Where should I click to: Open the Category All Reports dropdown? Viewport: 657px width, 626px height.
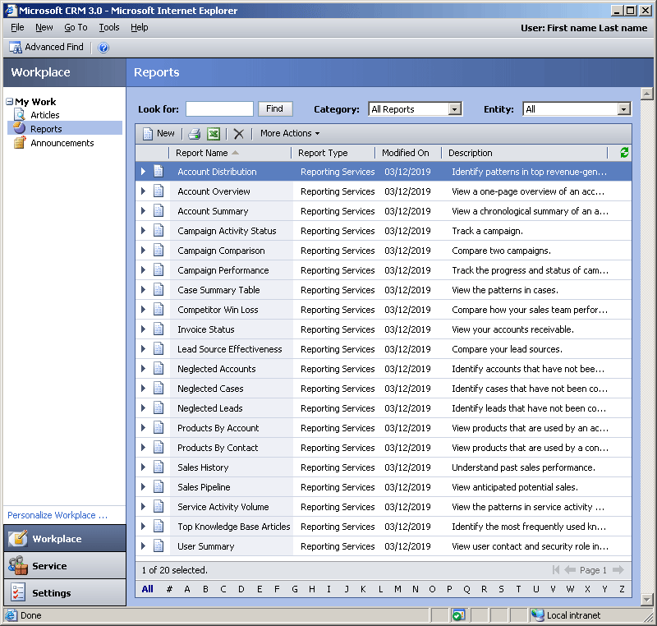(x=455, y=109)
